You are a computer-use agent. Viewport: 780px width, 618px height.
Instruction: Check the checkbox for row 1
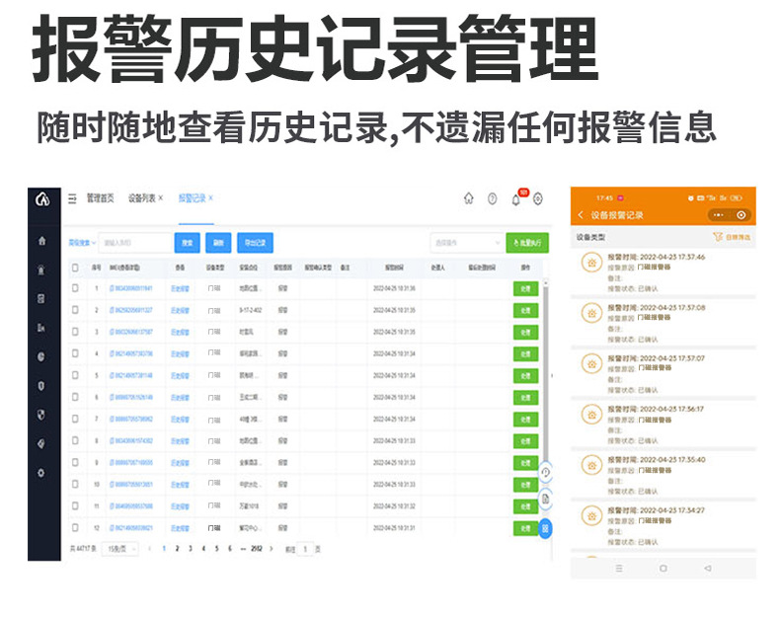74,288
